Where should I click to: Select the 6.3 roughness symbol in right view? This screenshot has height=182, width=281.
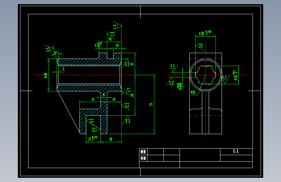click(x=226, y=79)
